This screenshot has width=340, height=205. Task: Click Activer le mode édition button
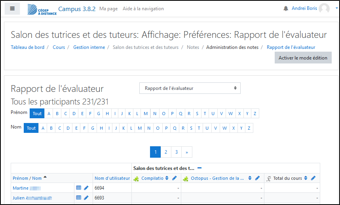coord(303,58)
